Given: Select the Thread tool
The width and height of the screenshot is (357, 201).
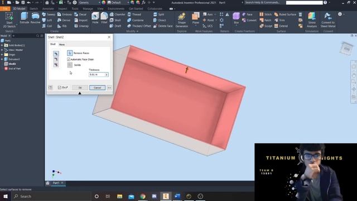Looking at the screenshot, I should 134,15.
